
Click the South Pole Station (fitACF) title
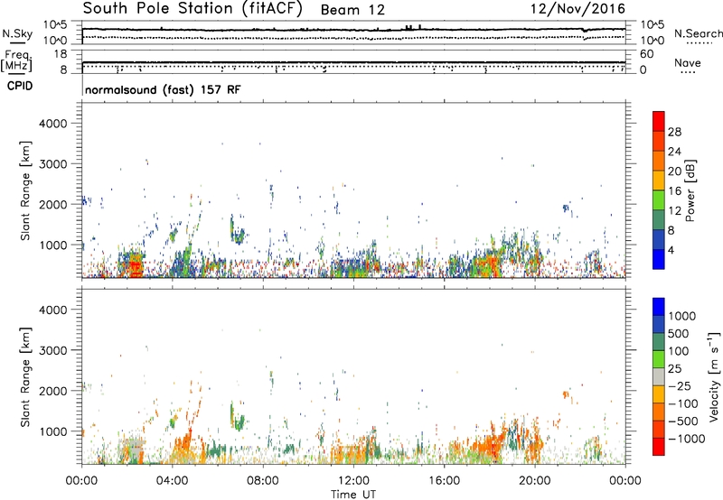click(x=192, y=9)
